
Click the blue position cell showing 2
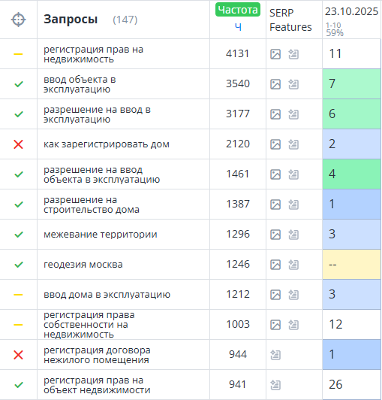click(351, 144)
